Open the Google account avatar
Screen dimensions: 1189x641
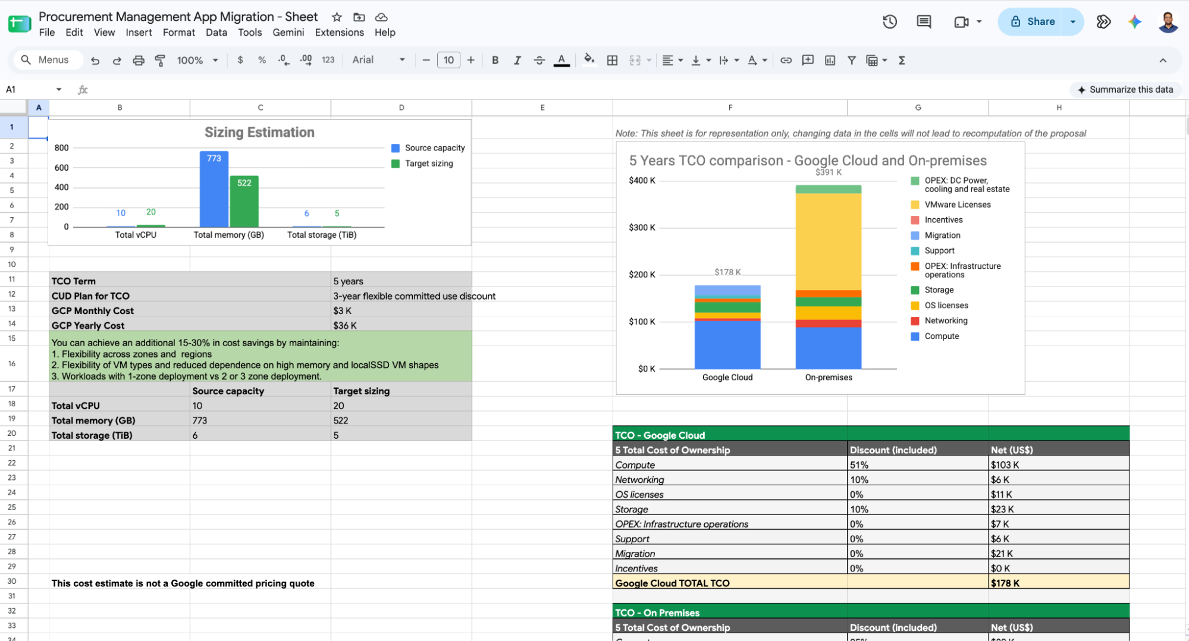coord(1168,22)
